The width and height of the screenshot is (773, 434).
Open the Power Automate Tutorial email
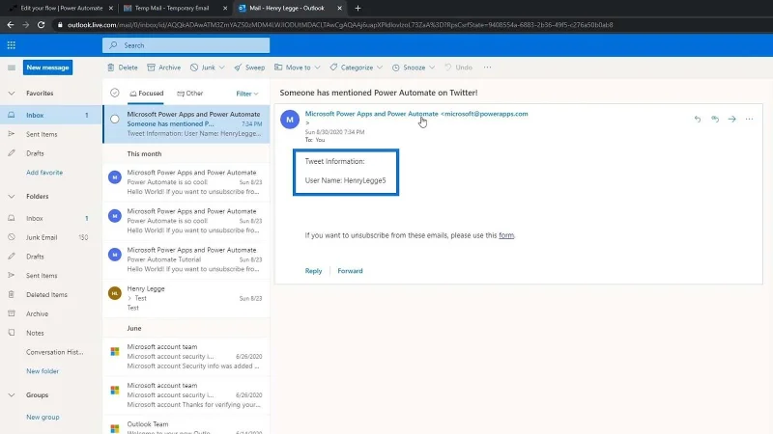[186, 259]
